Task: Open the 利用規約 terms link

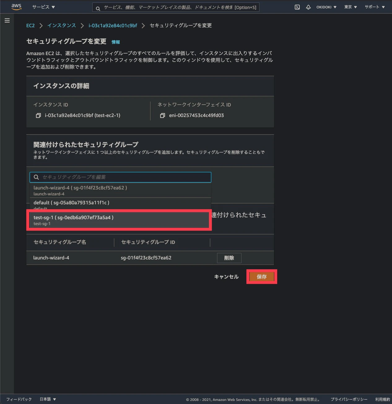Action: (x=383, y=399)
